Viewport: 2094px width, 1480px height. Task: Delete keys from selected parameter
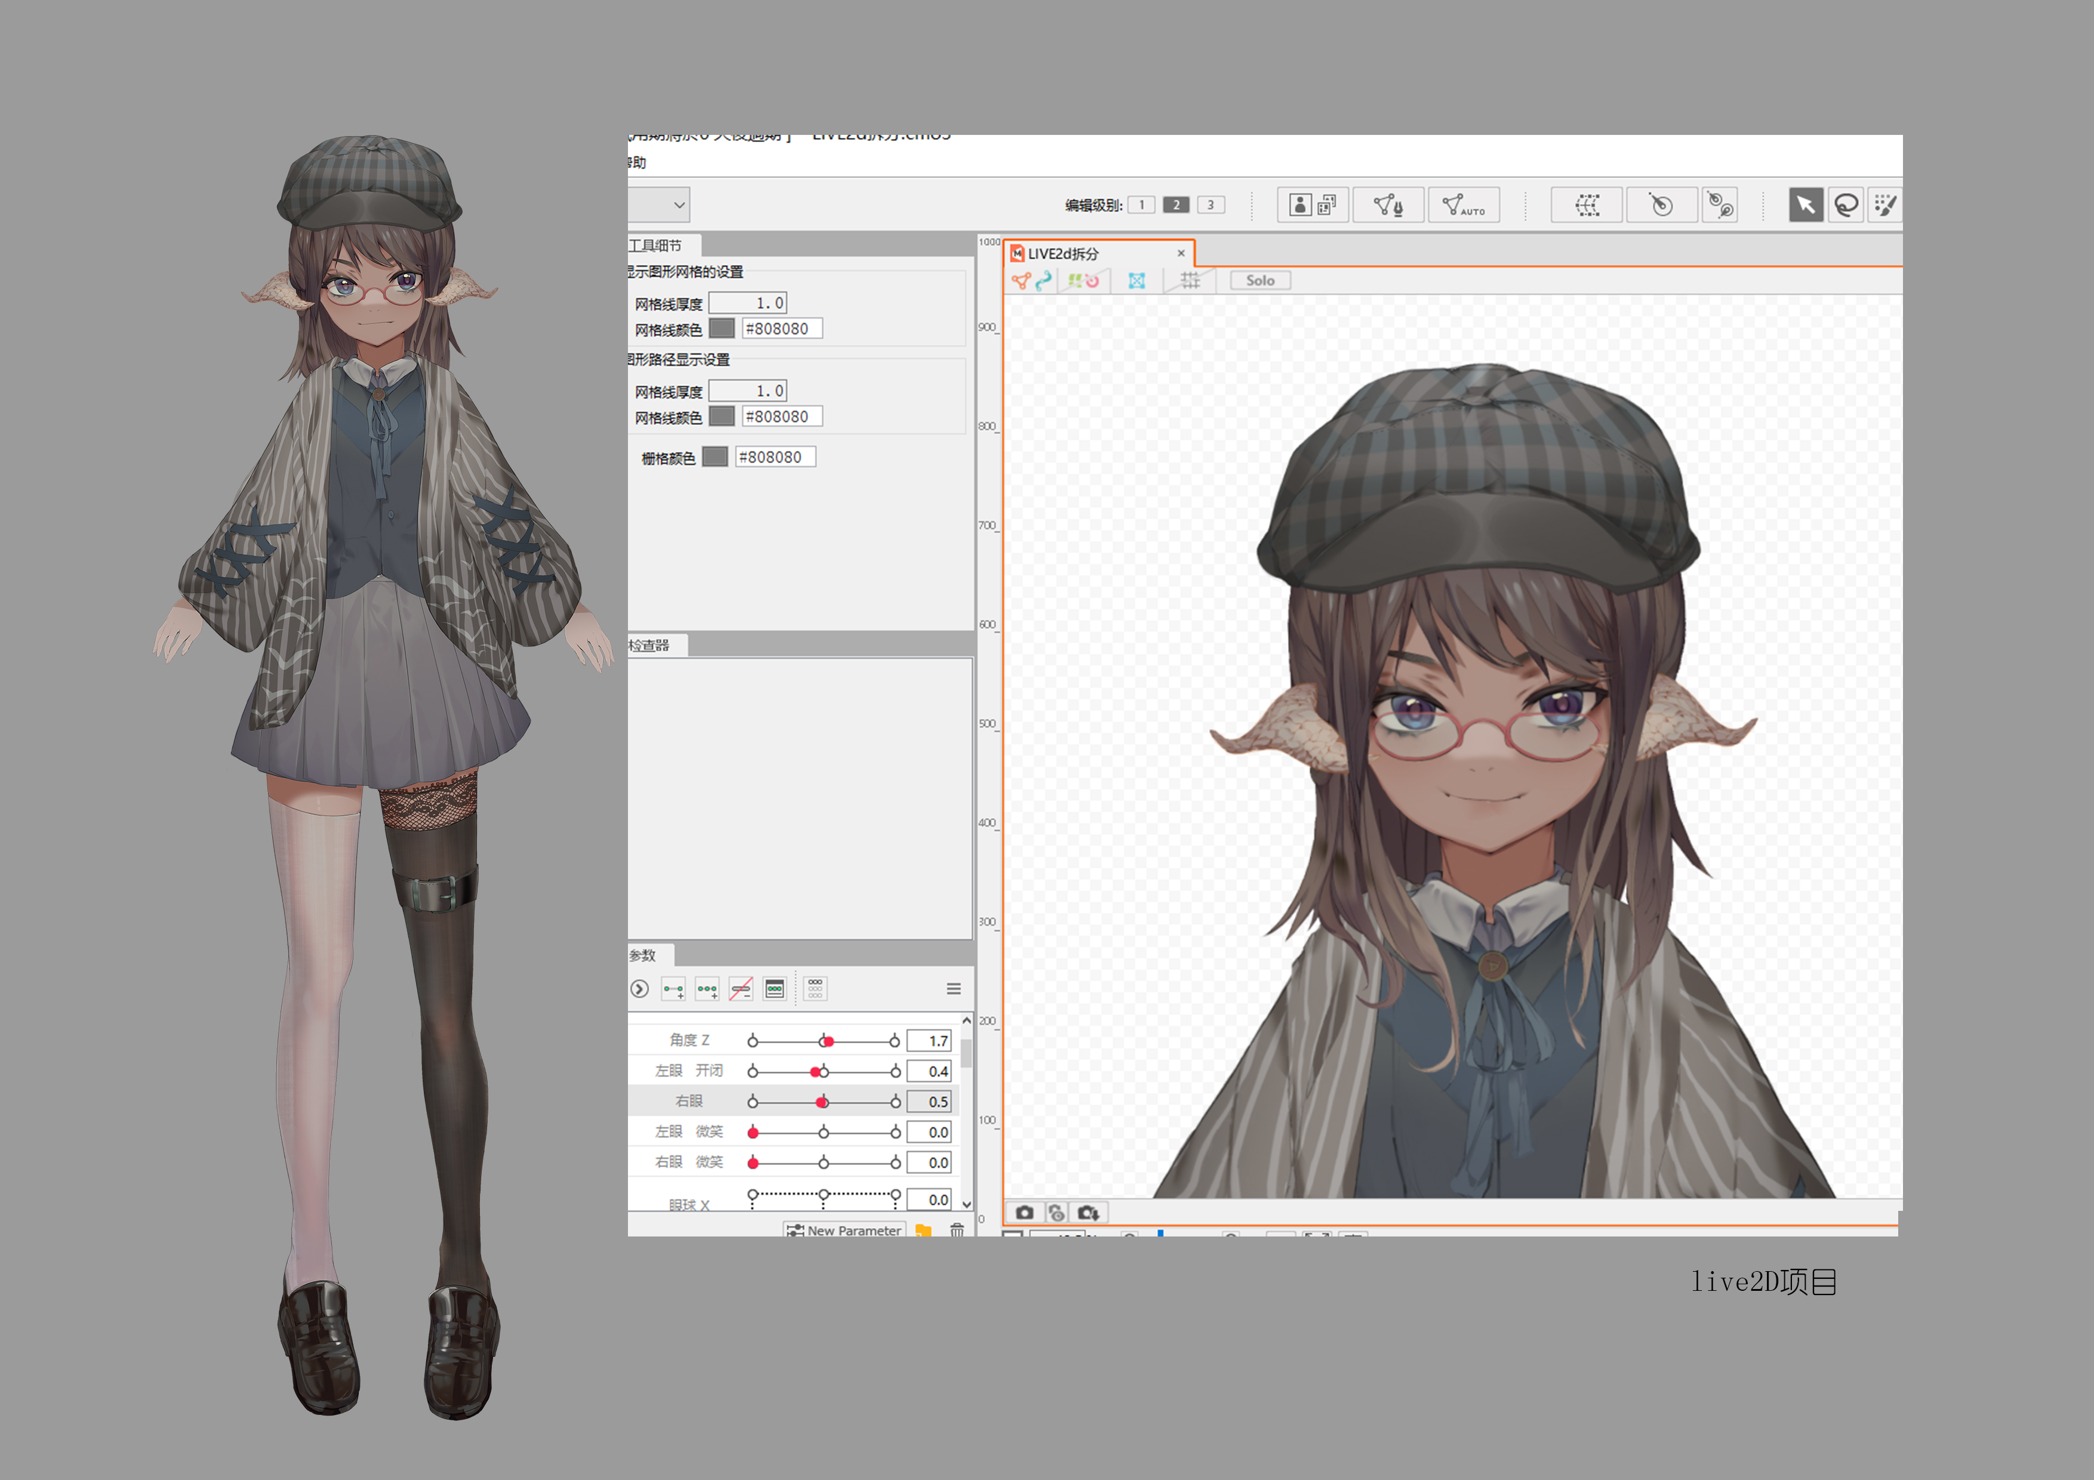tap(741, 989)
